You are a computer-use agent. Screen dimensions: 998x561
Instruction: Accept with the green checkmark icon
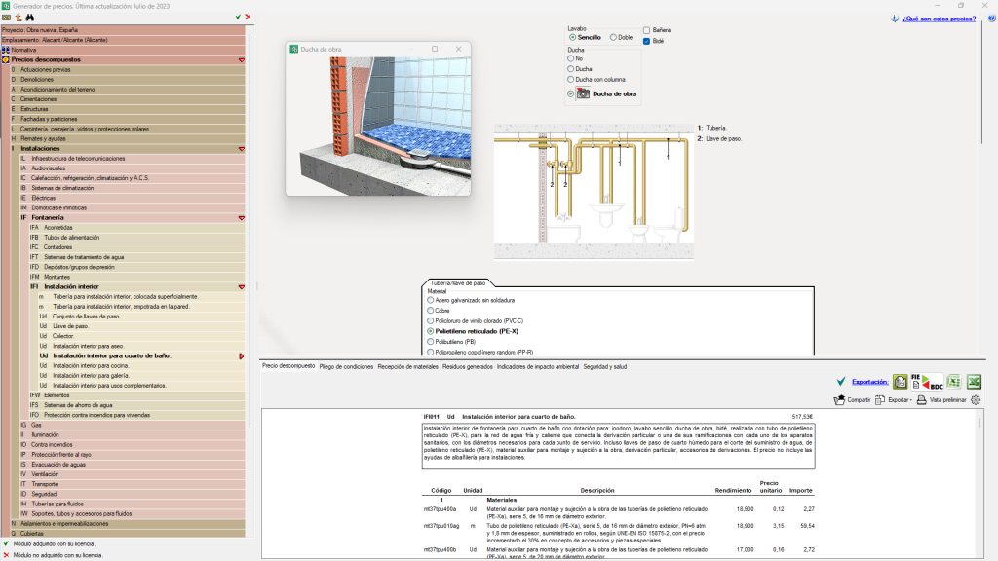238,17
